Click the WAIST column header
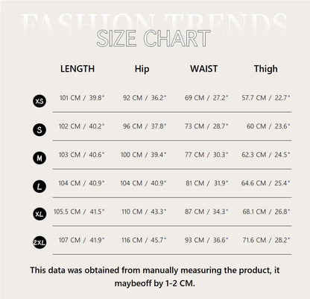Screen dimensions: 310x299 click(204, 69)
